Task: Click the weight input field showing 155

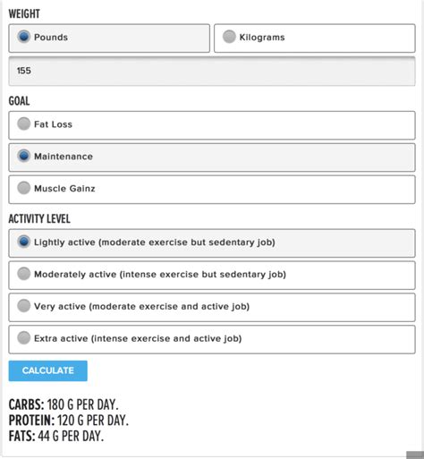Action: coord(212,71)
